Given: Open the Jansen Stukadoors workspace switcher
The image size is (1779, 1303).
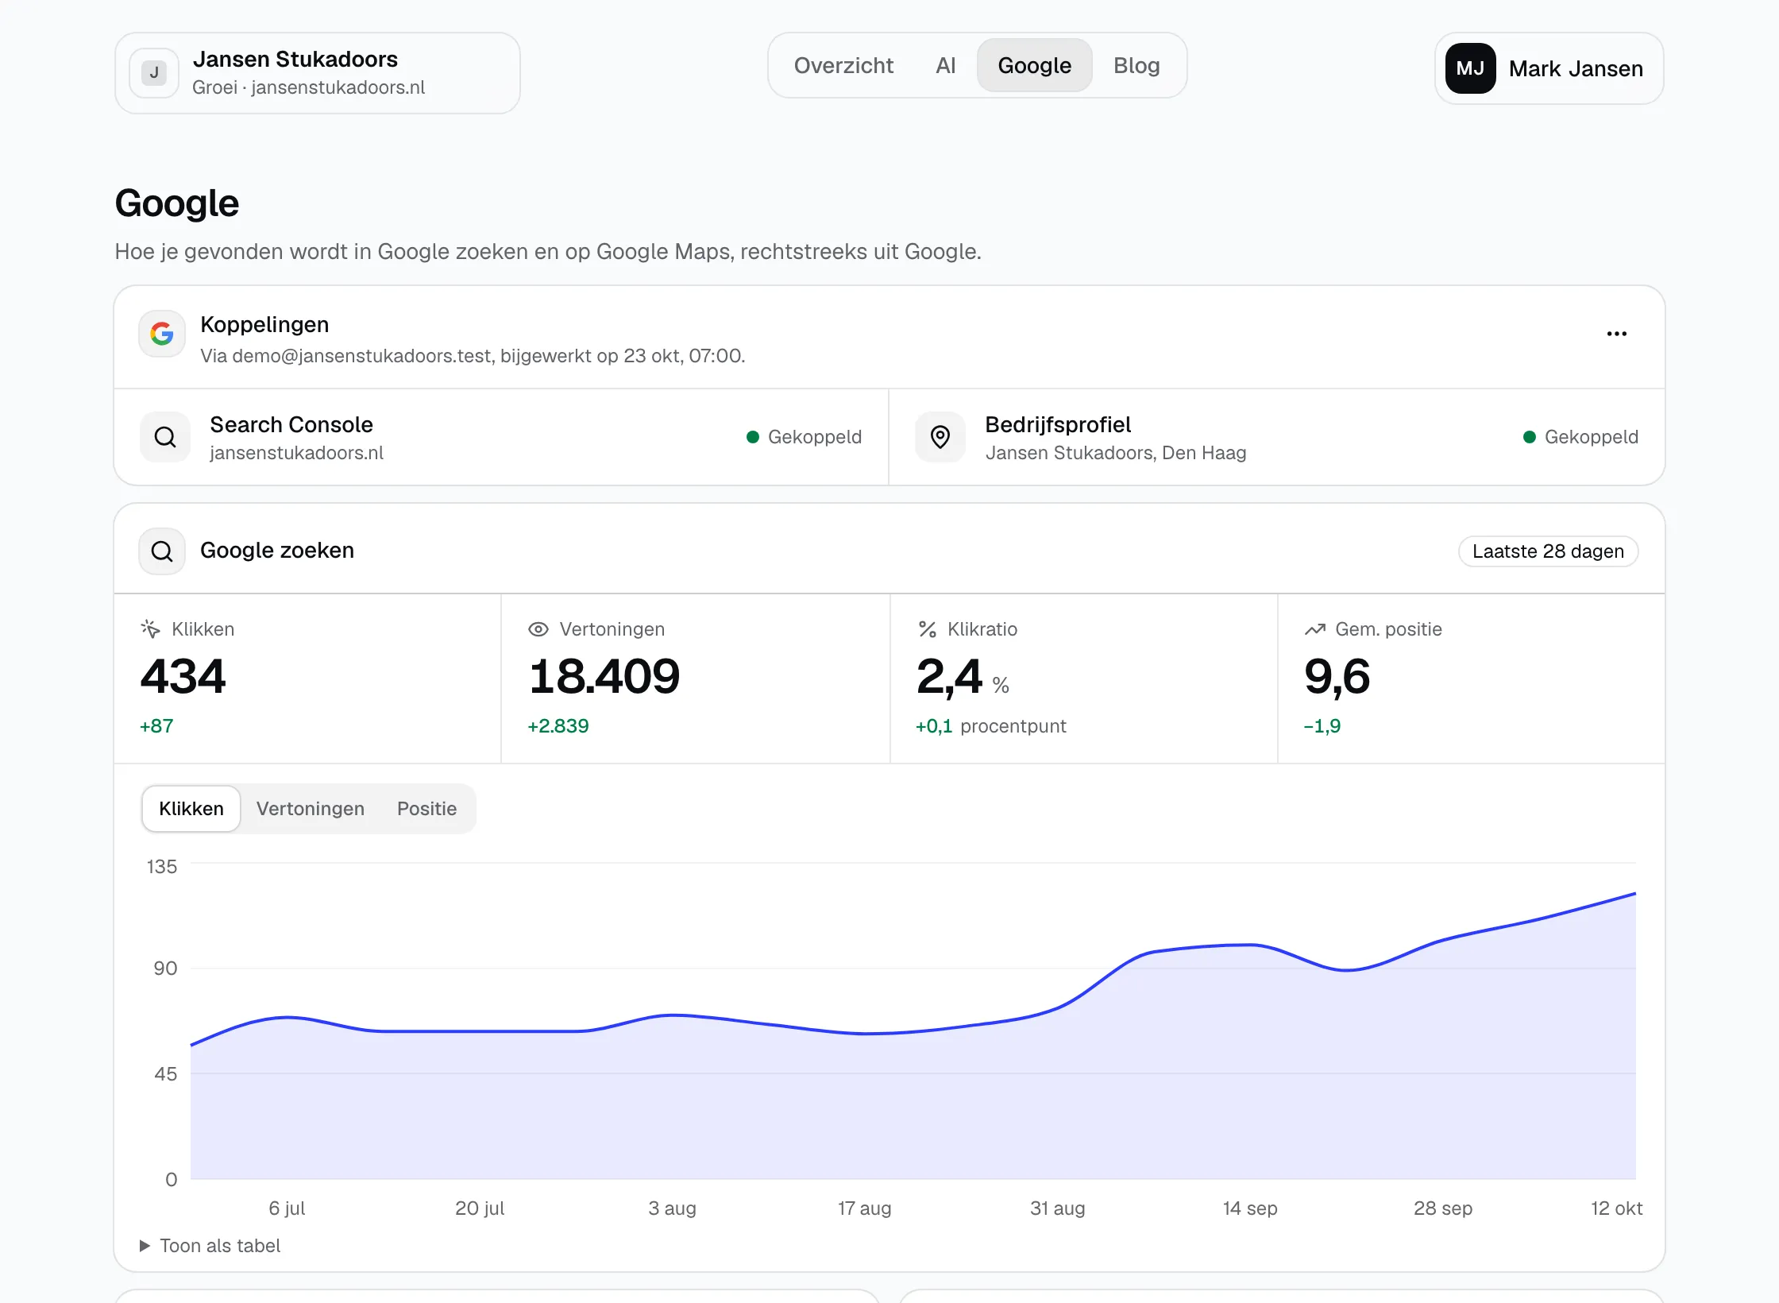Looking at the screenshot, I should (x=318, y=73).
